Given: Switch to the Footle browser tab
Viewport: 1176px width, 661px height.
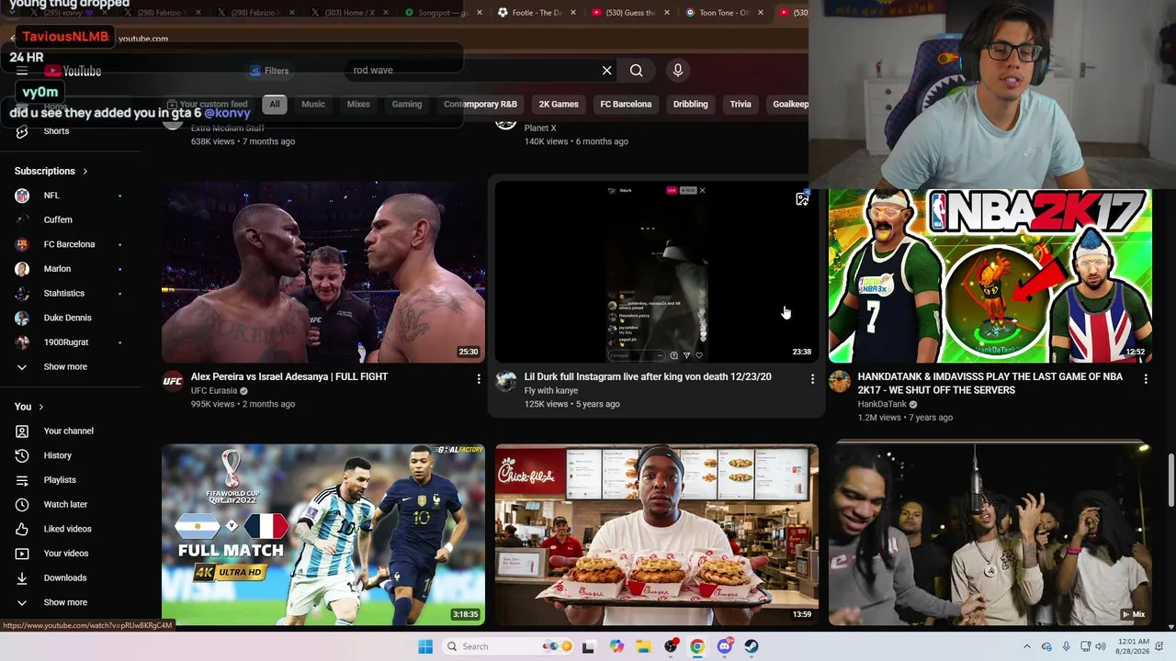Looking at the screenshot, I should click(x=537, y=13).
